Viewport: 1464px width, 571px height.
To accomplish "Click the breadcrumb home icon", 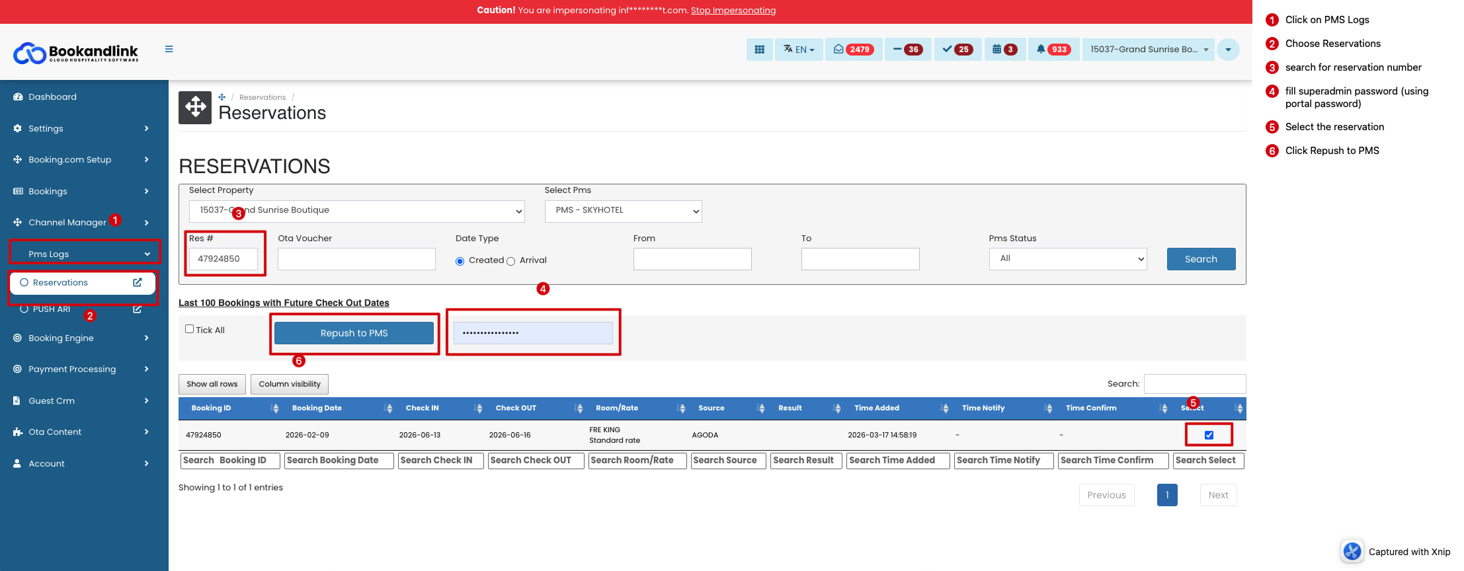I will coord(222,97).
